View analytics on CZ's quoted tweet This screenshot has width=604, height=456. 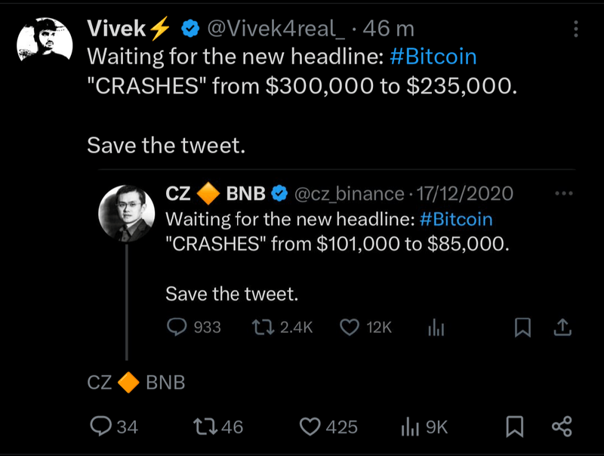[x=436, y=327]
